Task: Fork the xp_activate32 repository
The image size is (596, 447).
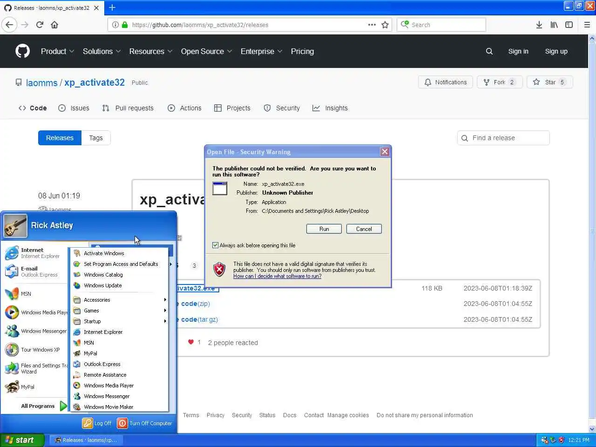Action: tap(500, 82)
